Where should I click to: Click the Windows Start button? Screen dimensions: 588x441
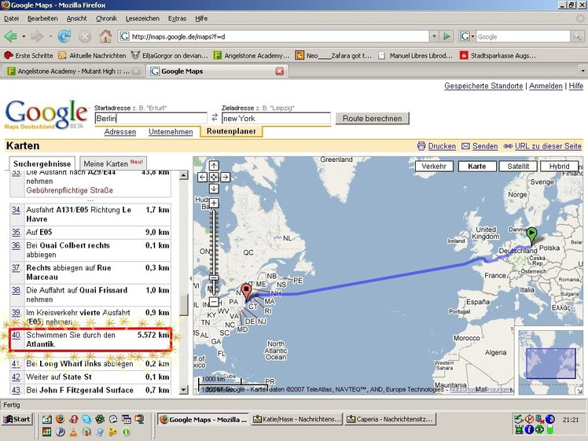click(x=17, y=419)
